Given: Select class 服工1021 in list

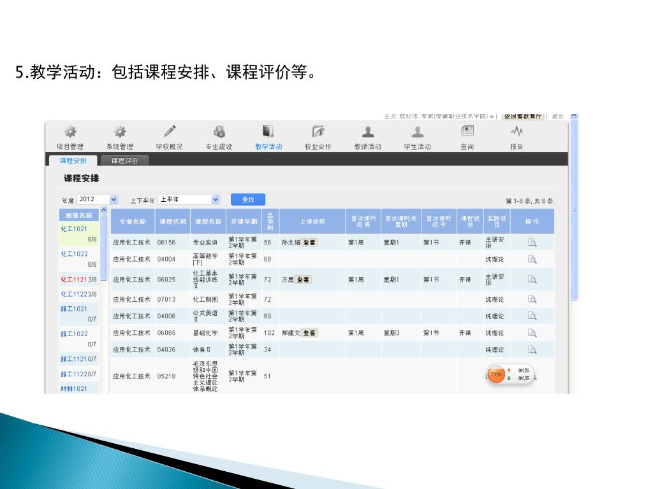Looking at the screenshot, I should point(74,309).
